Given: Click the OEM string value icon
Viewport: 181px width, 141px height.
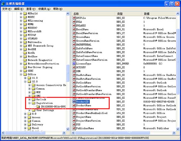Looking at the screenshot, I should [x=74, y=71].
